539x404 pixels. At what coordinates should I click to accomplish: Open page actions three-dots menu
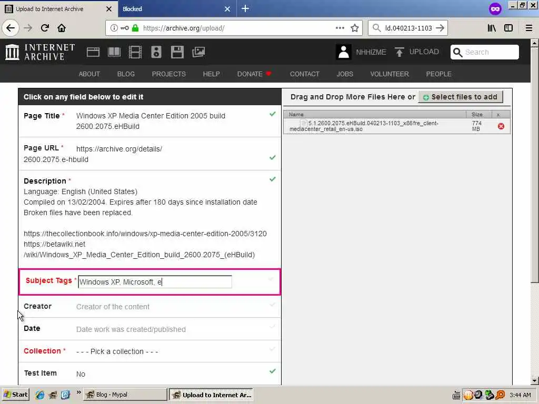pyautogui.click(x=340, y=28)
